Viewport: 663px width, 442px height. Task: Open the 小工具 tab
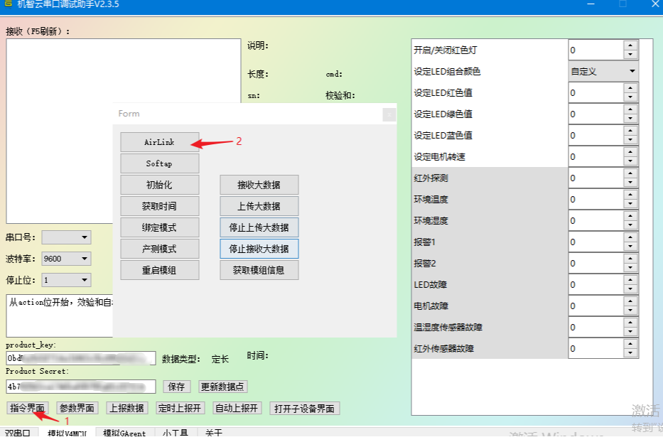174,433
